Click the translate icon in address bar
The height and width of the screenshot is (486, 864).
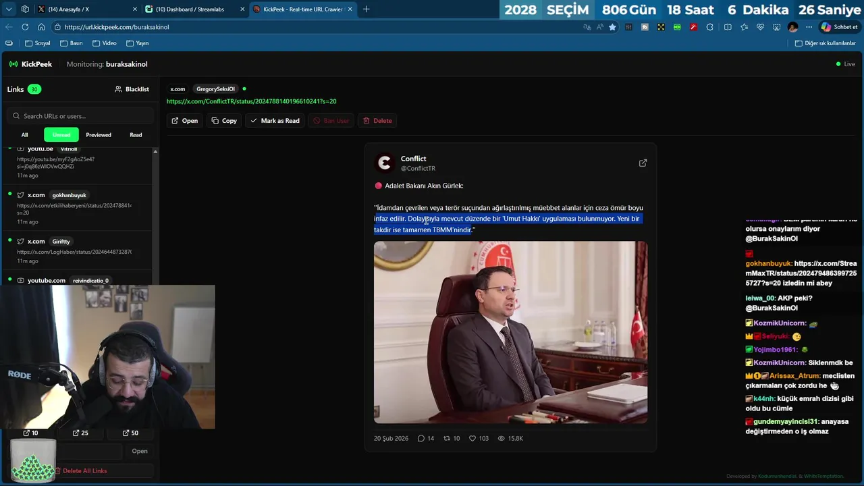point(587,27)
